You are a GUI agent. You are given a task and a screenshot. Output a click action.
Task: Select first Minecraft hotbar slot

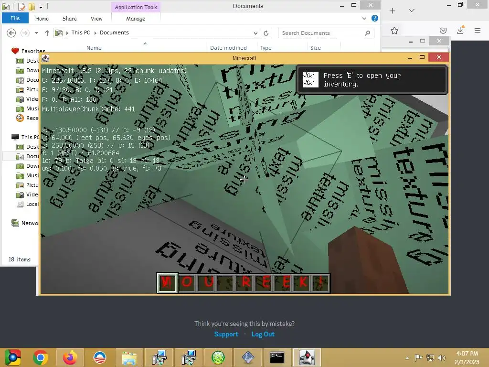point(167,282)
